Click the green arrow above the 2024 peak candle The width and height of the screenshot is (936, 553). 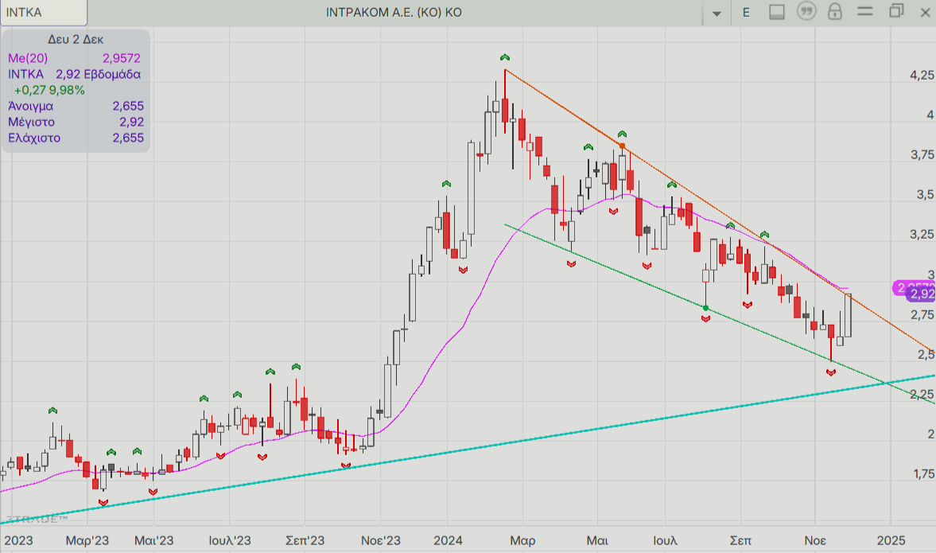click(505, 57)
